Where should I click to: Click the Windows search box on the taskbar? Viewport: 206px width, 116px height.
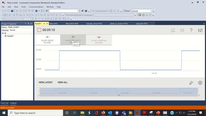pos(35,113)
